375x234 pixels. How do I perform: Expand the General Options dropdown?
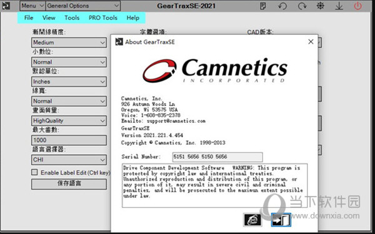83,6
